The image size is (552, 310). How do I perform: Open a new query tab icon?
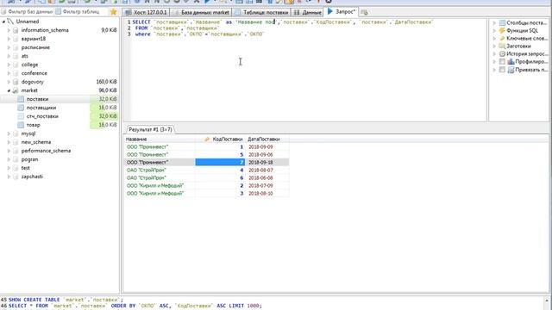click(364, 12)
